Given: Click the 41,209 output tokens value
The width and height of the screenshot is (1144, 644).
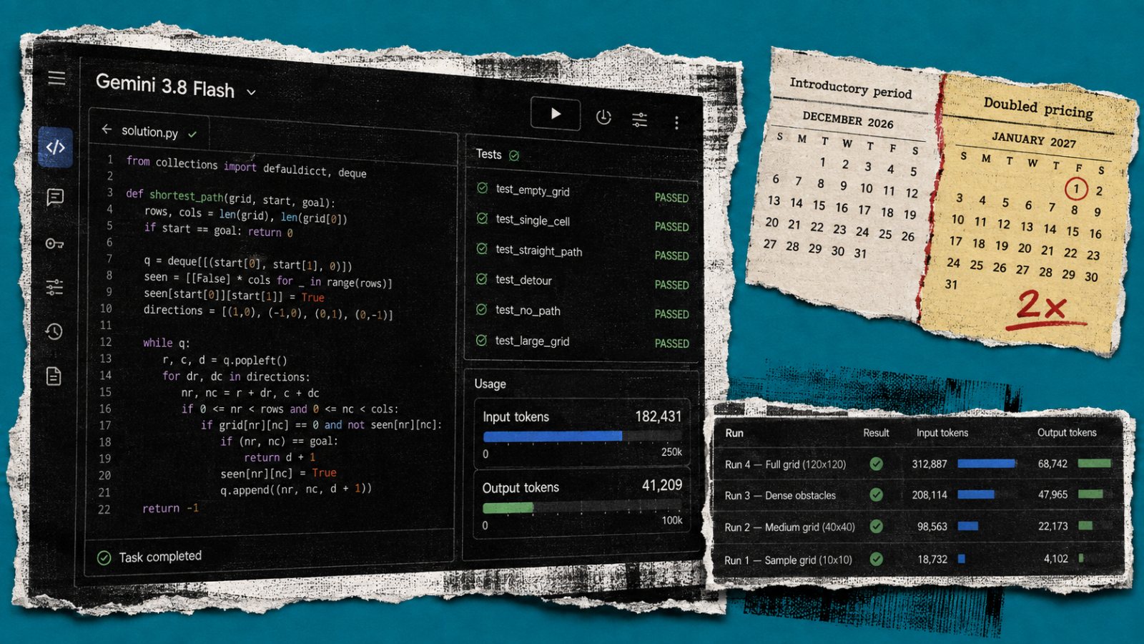Looking at the screenshot, I should tap(662, 485).
